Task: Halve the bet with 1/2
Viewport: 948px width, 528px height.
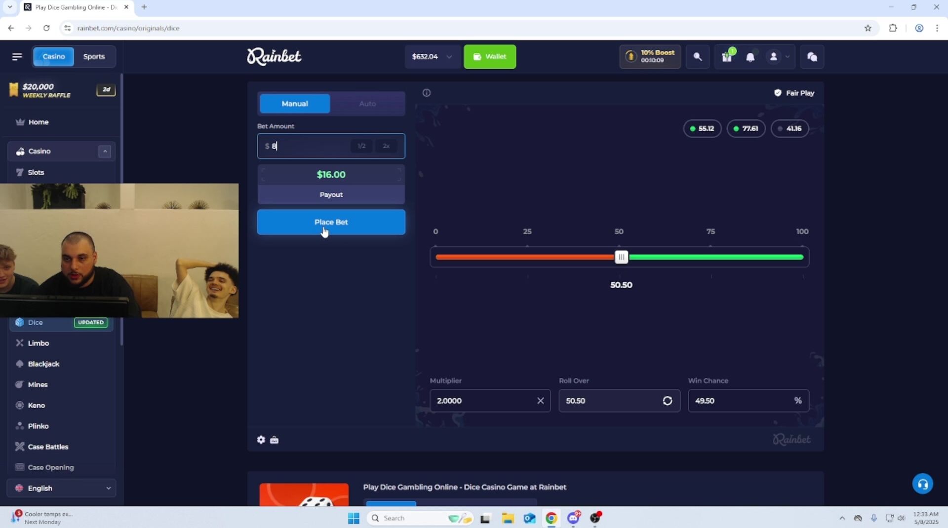Action: point(361,146)
